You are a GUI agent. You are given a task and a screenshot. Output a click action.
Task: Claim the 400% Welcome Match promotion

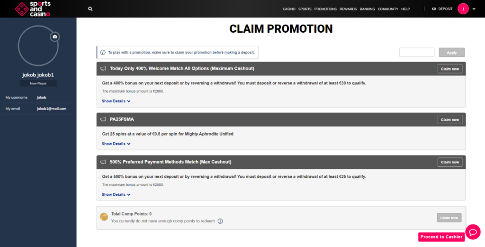pyautogui.click(x=450, y=69)
